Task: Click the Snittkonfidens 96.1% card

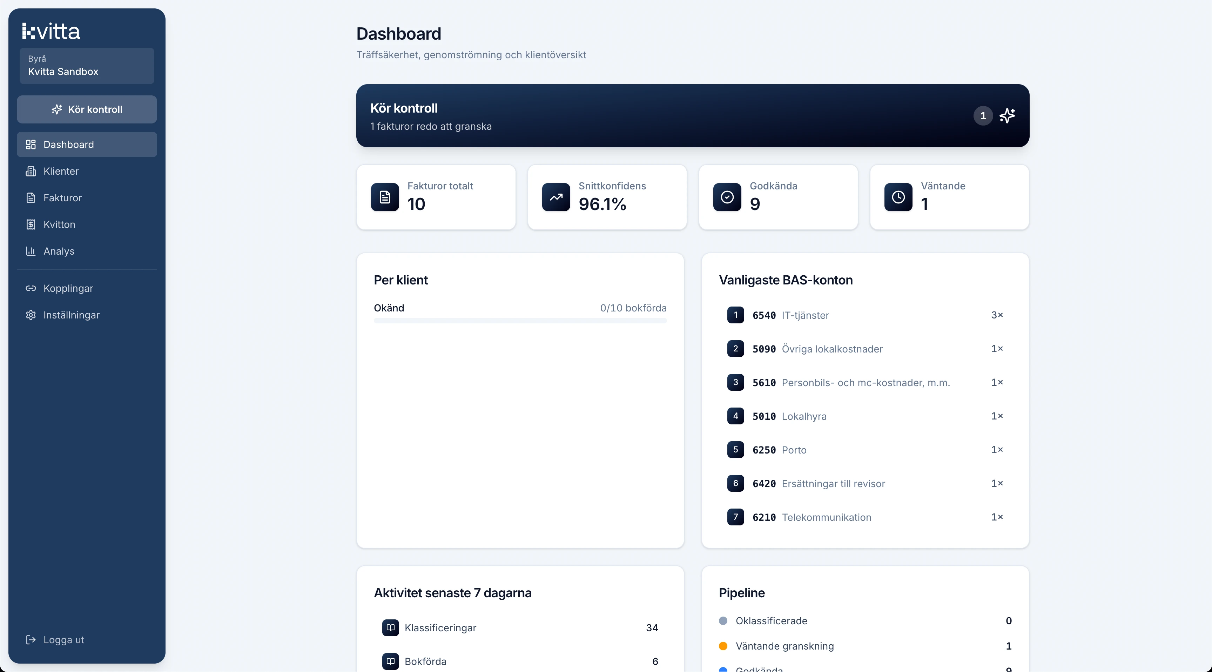Action: 607,197
